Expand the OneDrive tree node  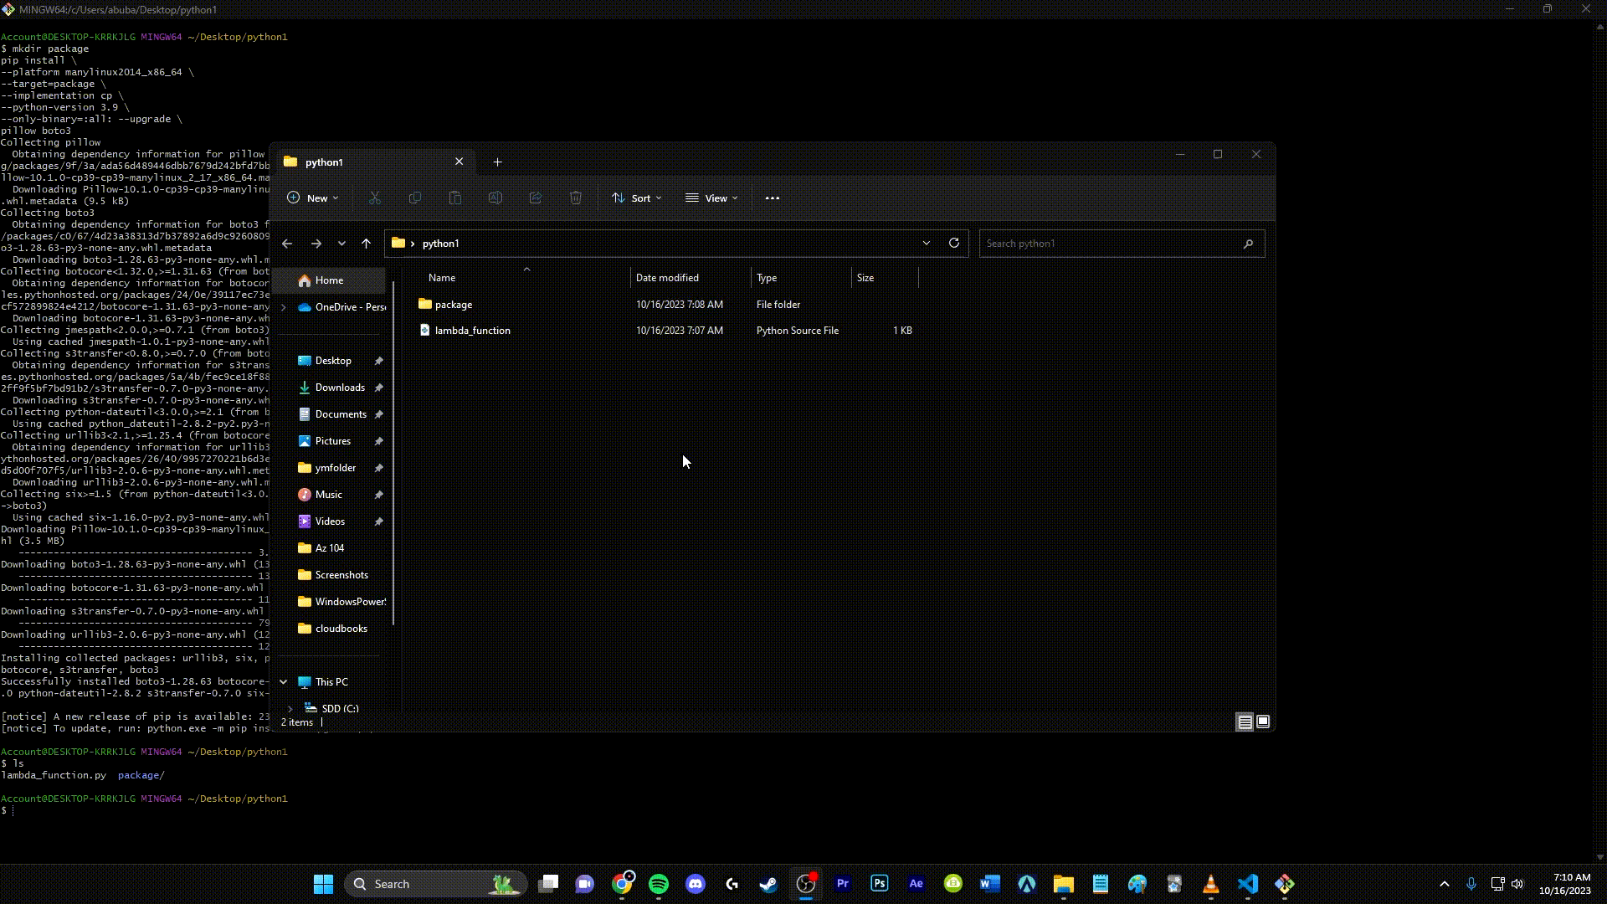point(284,307)
